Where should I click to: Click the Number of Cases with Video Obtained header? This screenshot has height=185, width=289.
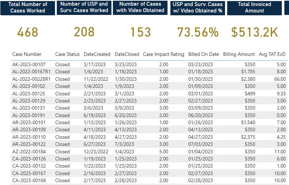coord(140,8)
